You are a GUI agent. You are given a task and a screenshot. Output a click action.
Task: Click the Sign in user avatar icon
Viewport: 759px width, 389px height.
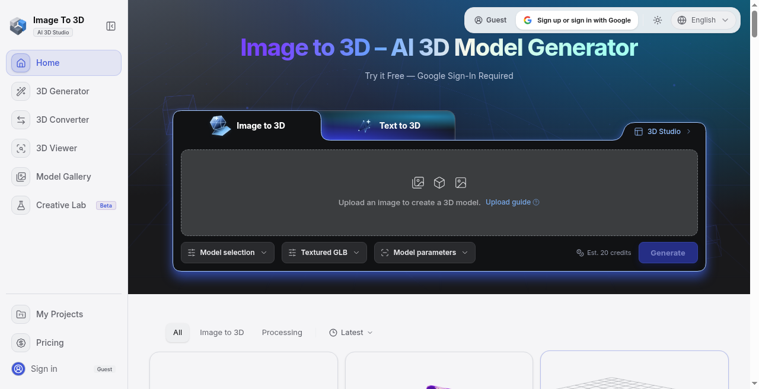18,369
